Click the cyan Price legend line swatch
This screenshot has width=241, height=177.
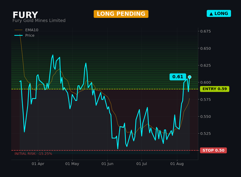[x=18, y=35]
